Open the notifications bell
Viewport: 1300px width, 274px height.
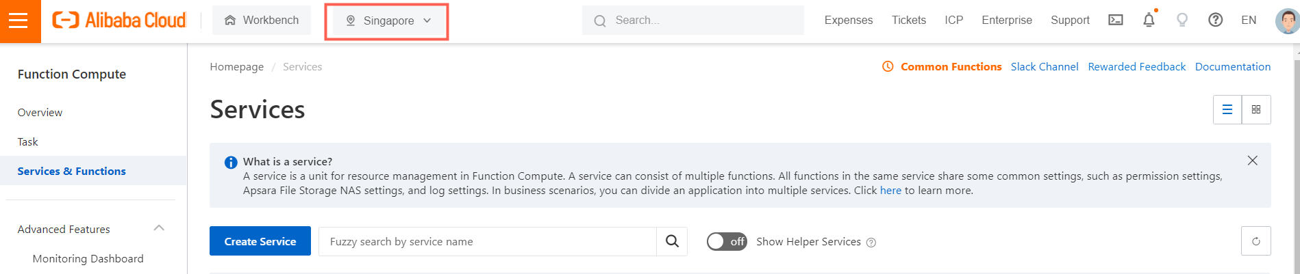coord(1149,20)
